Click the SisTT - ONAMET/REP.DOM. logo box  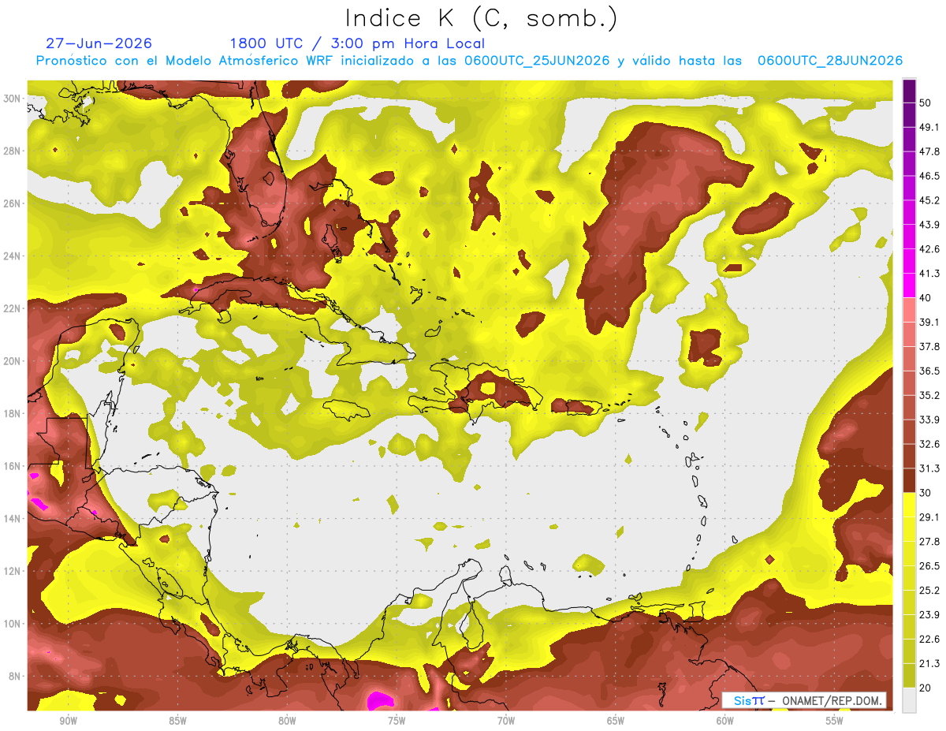point(804,700)
